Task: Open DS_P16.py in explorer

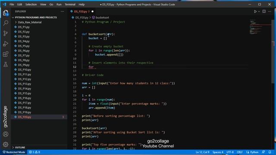Action: point(25,98)
